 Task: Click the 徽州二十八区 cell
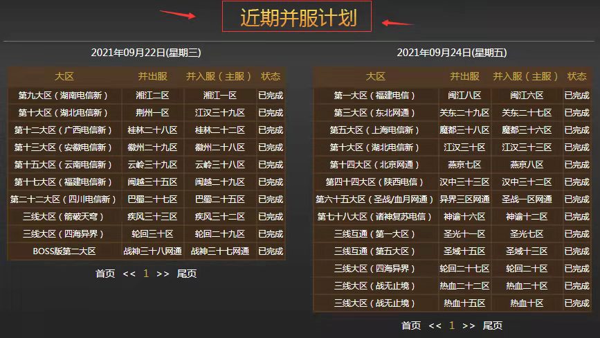click(x=220, y=148)
